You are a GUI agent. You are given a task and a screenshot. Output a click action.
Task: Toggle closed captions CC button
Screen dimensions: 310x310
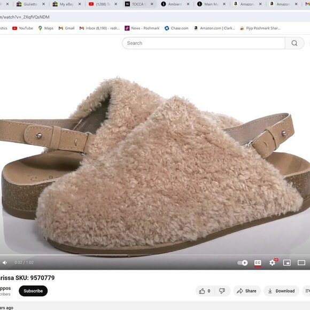(x=258, y=262)
